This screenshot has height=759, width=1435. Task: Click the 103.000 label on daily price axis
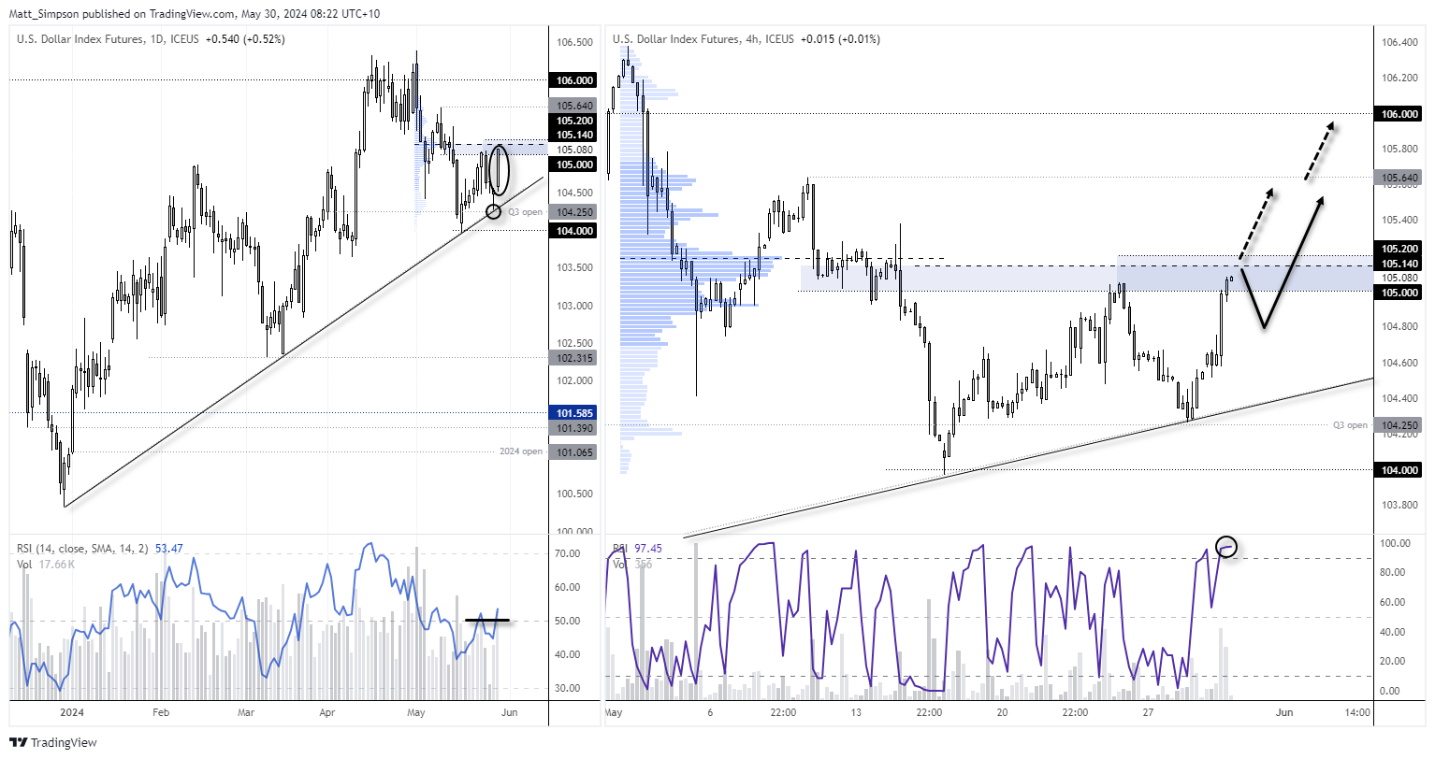[x=574, y=306]
